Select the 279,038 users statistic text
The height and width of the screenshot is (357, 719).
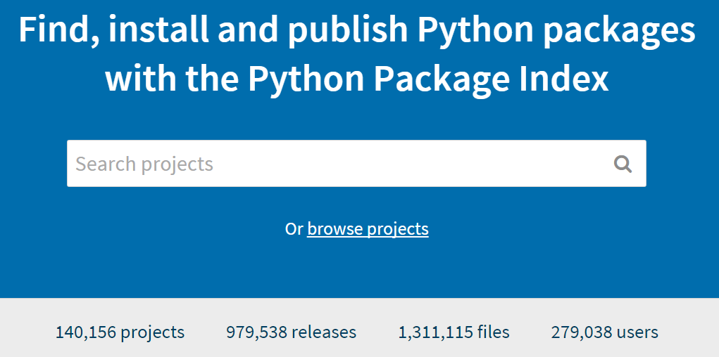(x=605, y=332)
